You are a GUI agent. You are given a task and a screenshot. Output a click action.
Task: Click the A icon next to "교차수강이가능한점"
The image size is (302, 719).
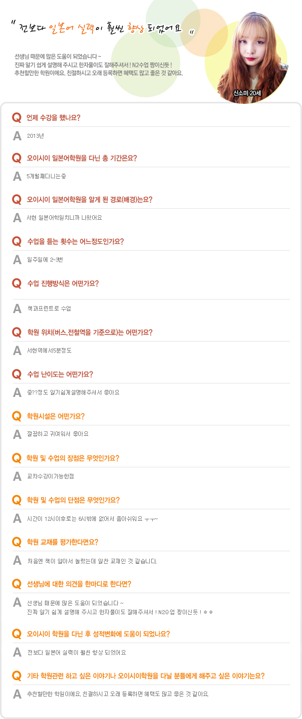click(x=17, y=476)
